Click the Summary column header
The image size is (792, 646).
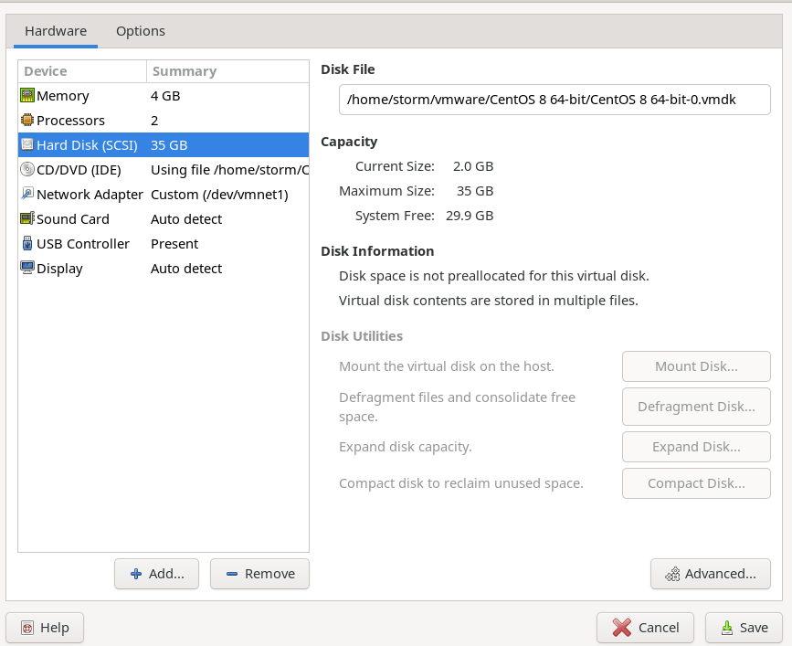(227, 71)
